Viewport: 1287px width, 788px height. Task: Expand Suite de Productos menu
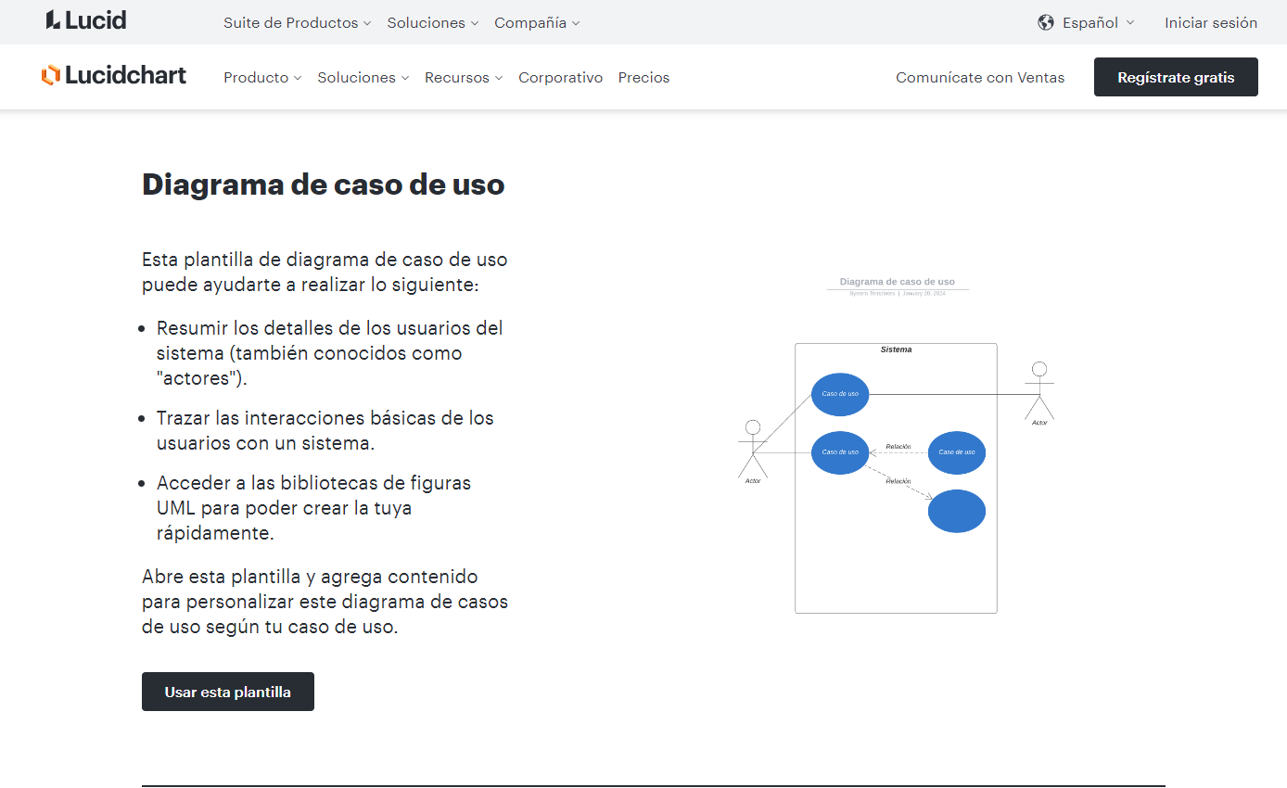pos(297,23)
